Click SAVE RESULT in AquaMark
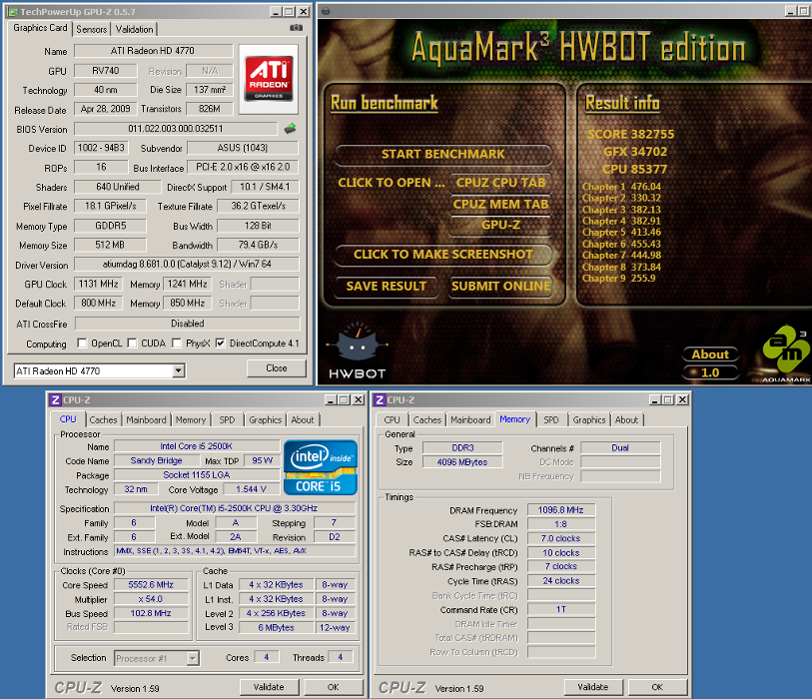This screenshot has width=812, height=699. click(x=387, y=287)
